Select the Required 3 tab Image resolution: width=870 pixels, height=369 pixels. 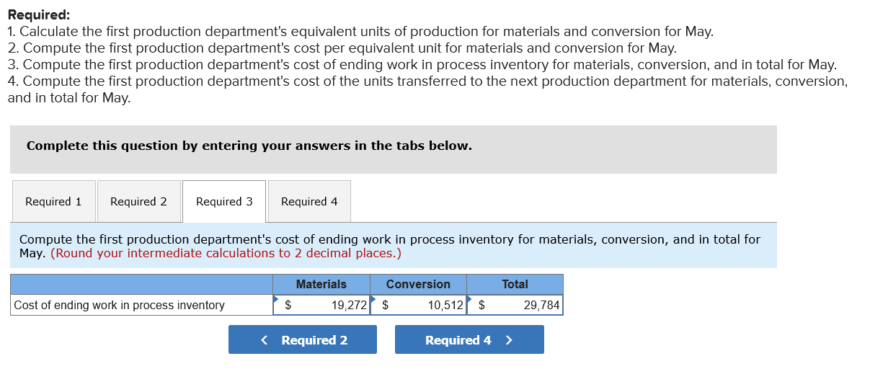[224, 202]
